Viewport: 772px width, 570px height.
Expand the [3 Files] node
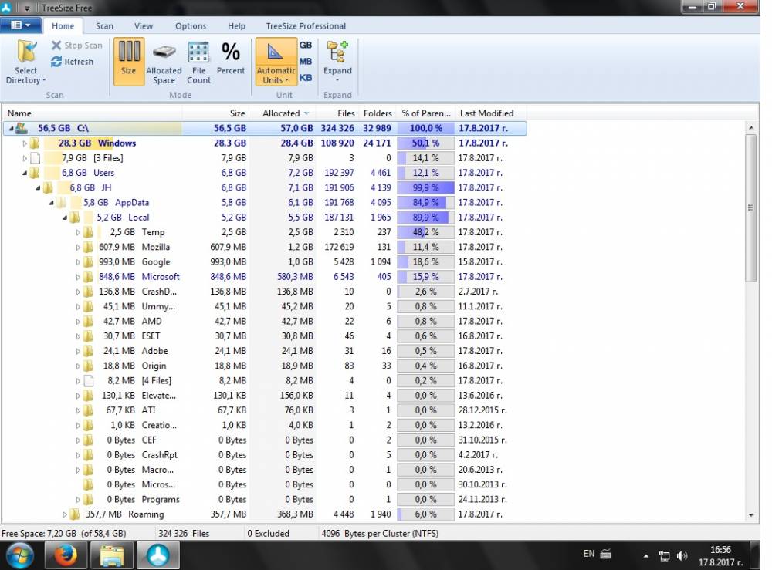25,158
